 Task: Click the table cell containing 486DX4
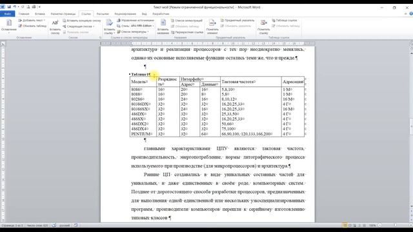tap(143, 129)
